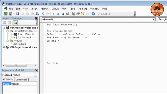Screen dimensions: 167x94
Task: Open Visual Basic Help question mark icon
Action: 93,14
